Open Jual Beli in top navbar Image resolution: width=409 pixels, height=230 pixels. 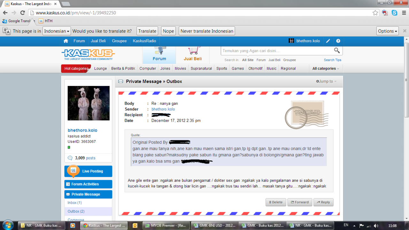(98, 41)
